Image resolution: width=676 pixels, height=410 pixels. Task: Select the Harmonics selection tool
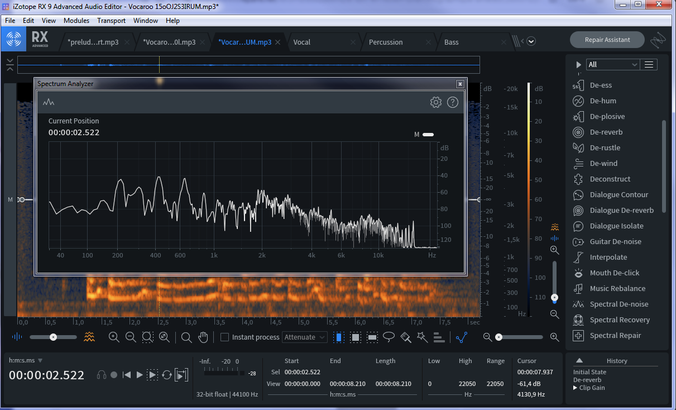[x=439, y=337]
